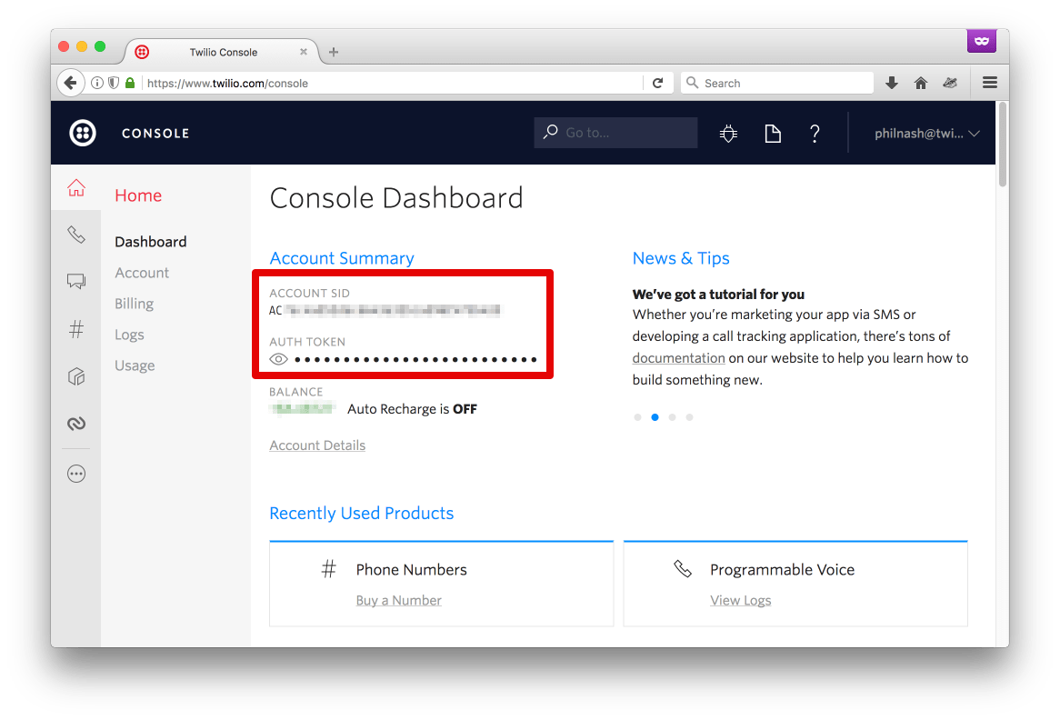Image resolution: width=1060 pixels, height=720 pixels.
Task: Open the docs page icon in the header
Action: click(773, 134)
